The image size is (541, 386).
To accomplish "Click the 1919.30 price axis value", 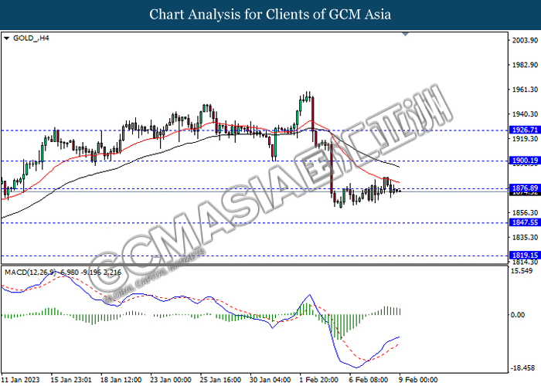I will click(x=525, y=138).
